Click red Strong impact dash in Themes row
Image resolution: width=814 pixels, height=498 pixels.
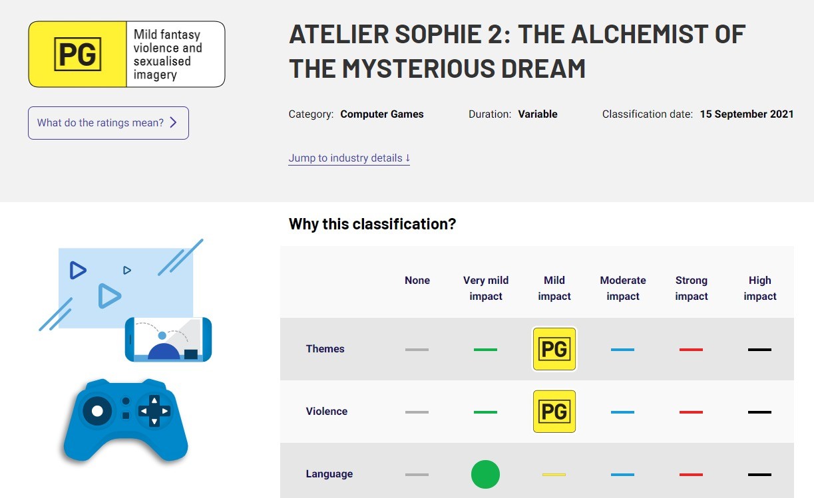tap(691, 350)
